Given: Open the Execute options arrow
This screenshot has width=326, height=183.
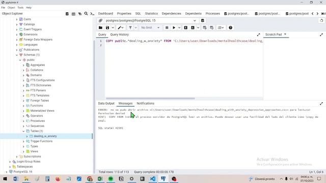Looking at the screenshot, I should 179,27.
